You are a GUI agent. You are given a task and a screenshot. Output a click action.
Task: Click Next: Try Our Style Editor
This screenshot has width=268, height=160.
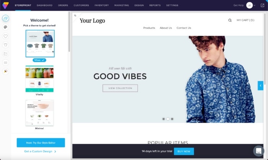pos(41,142)
